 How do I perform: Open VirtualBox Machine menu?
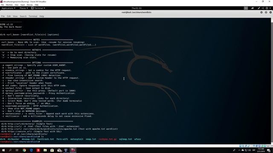[9, 5]
